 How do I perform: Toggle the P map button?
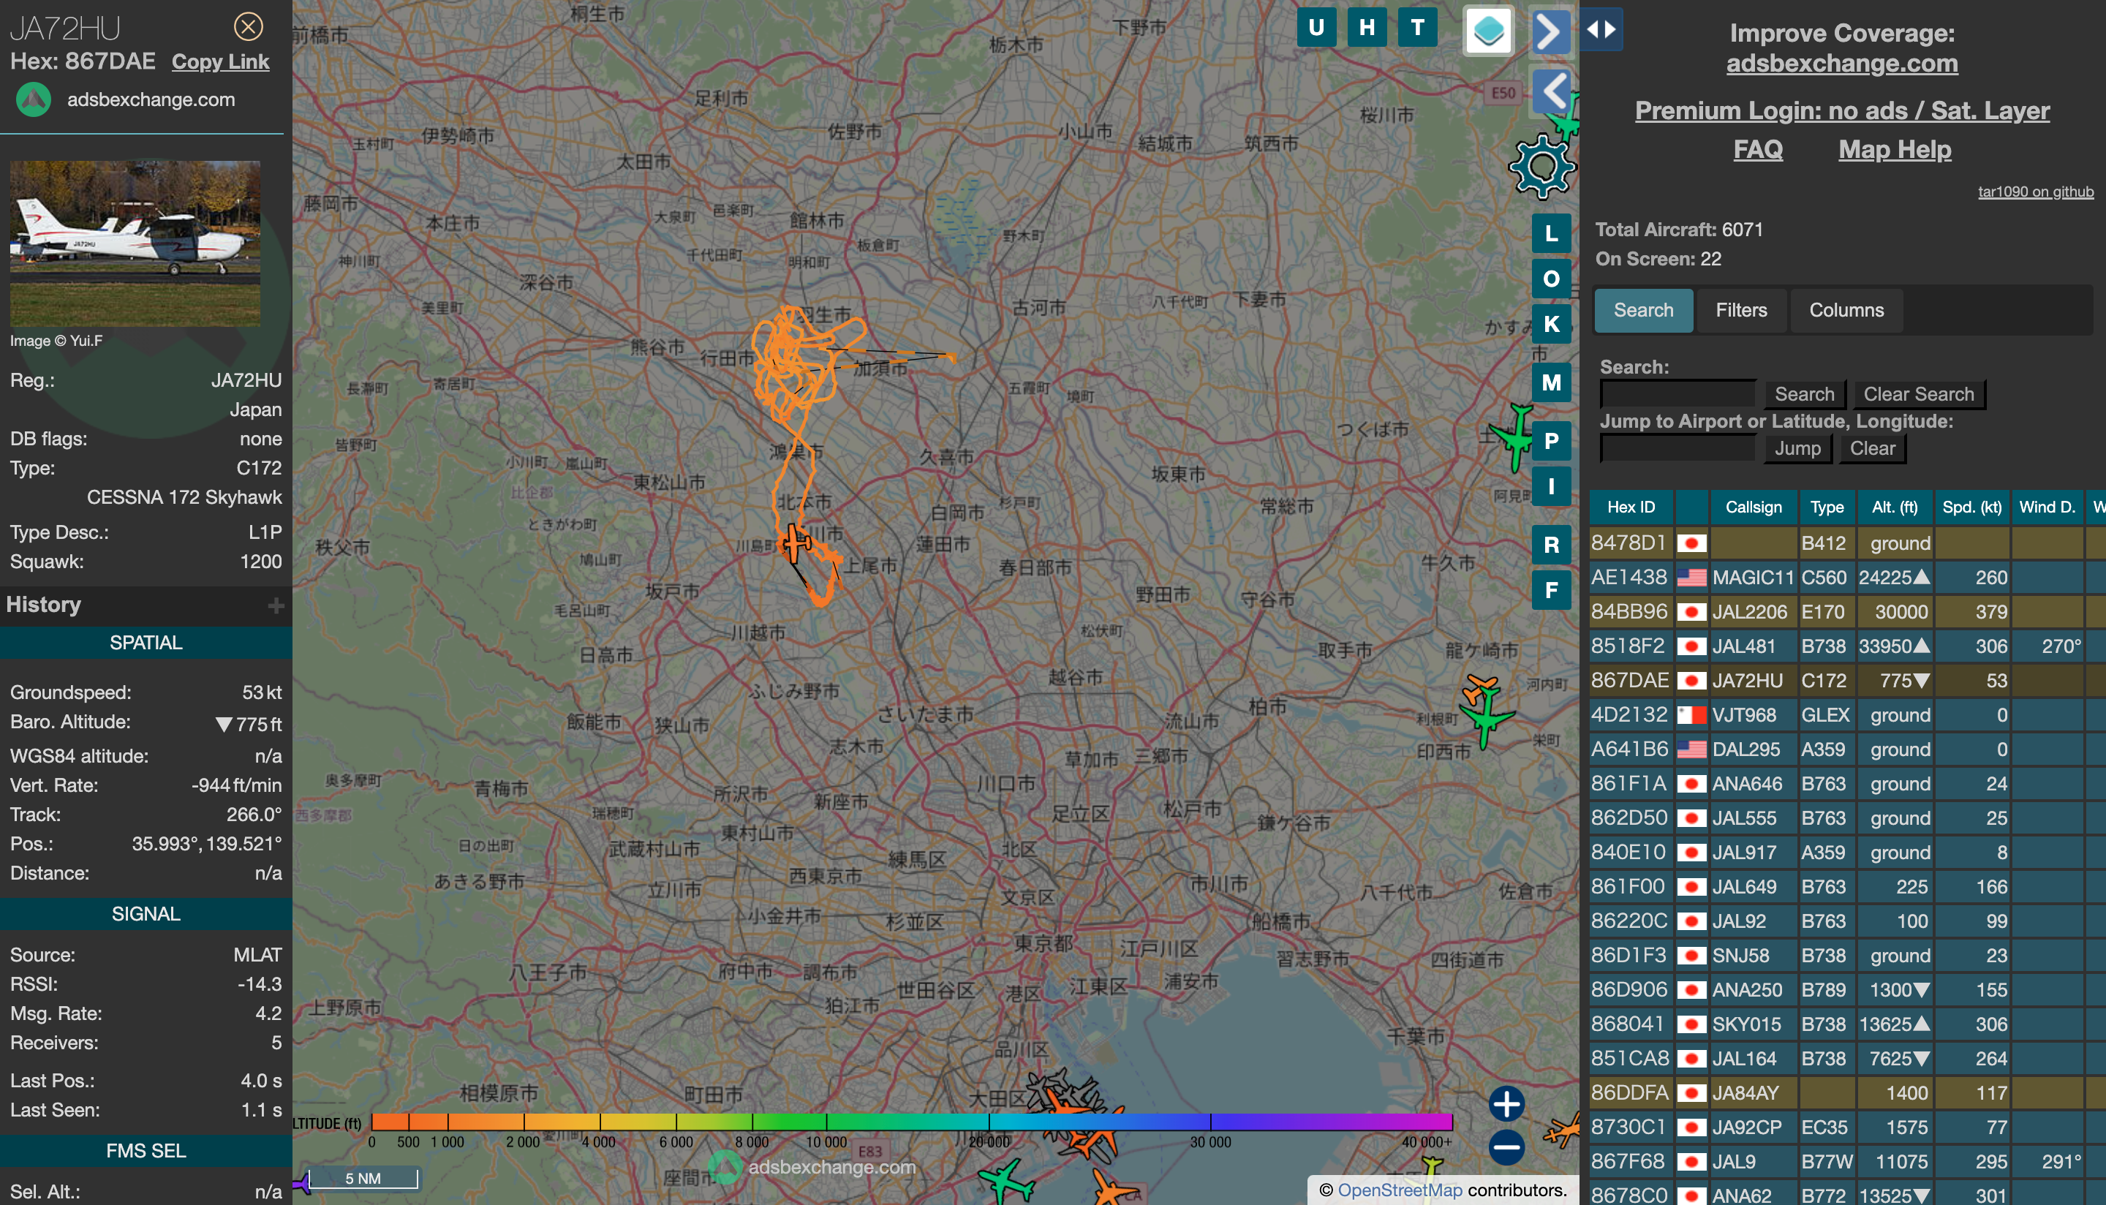point(1551,441)
